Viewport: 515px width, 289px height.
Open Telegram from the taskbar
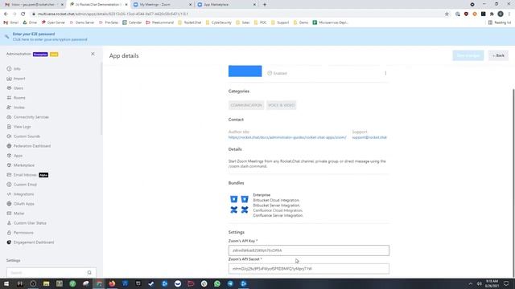230,283
